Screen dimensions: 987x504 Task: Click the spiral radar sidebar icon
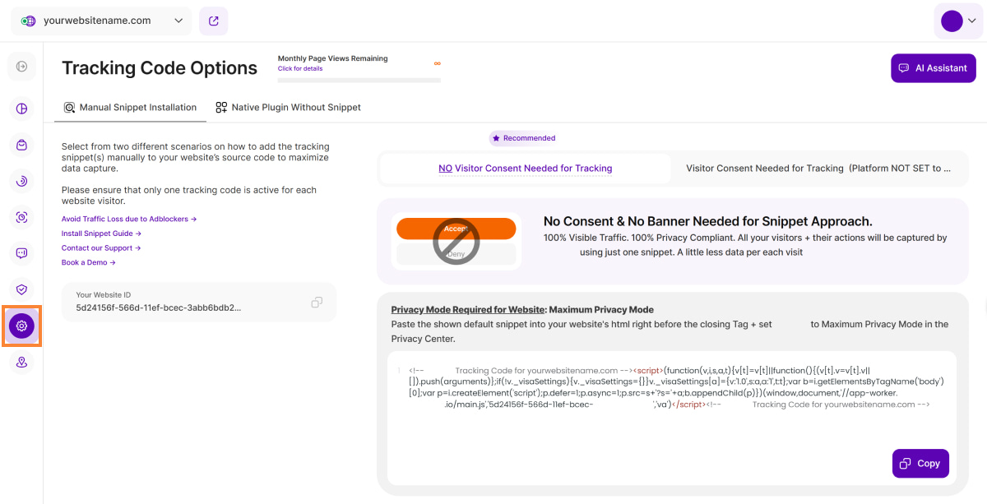(x=21, y=181)
